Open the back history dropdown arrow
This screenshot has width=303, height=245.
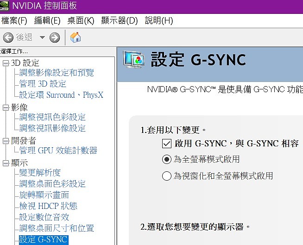(42, 37)
